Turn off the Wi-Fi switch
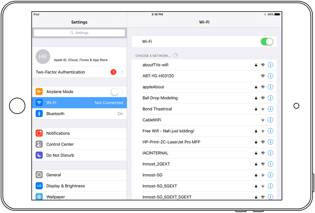The height and width of the screenshot is (213, 315). coord(267,42)
